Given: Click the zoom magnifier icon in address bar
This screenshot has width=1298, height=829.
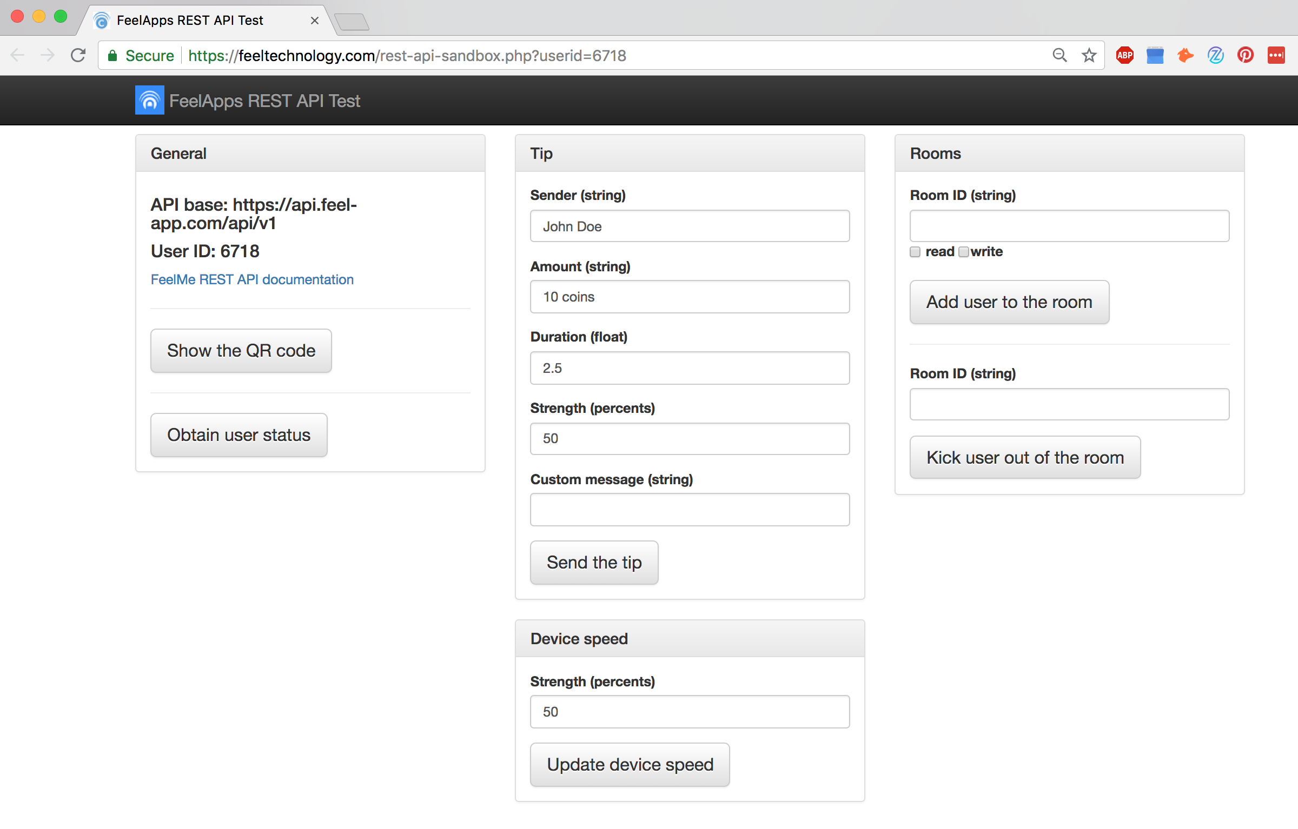Looking at the screenshot, I should [x=1059, y=55].
